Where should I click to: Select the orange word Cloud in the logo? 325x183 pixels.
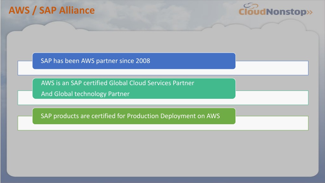(252, 12)
